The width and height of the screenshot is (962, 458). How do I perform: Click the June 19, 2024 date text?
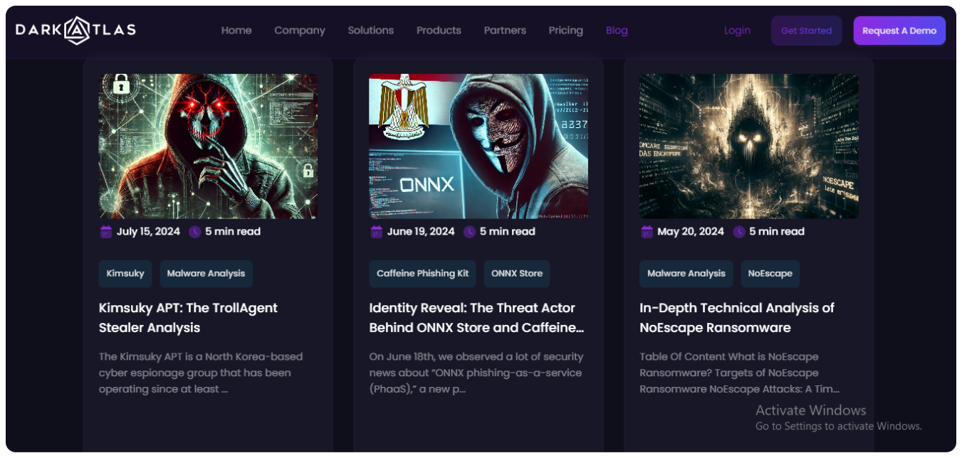pos(421,232)
